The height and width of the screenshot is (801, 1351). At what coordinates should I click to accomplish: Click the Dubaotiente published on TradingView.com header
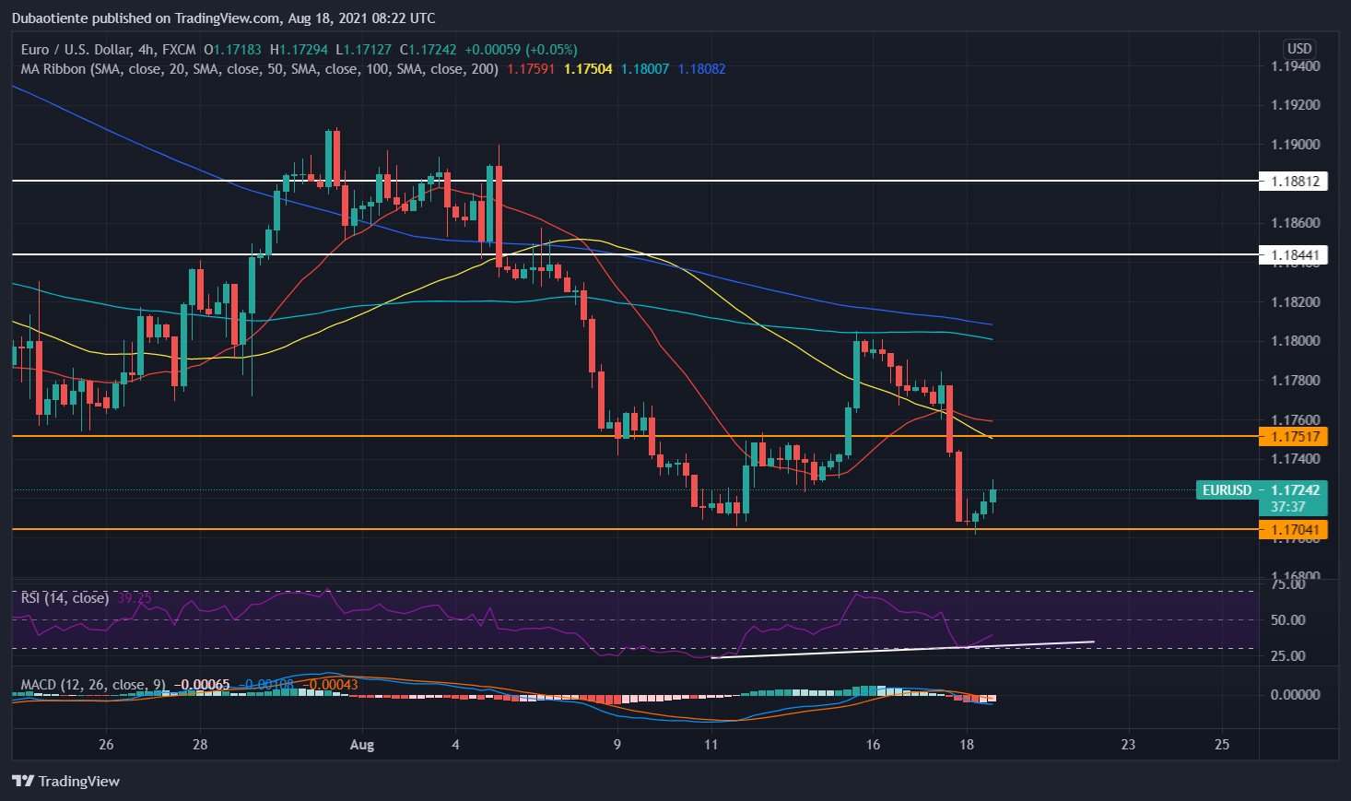(x=224, y=18)
